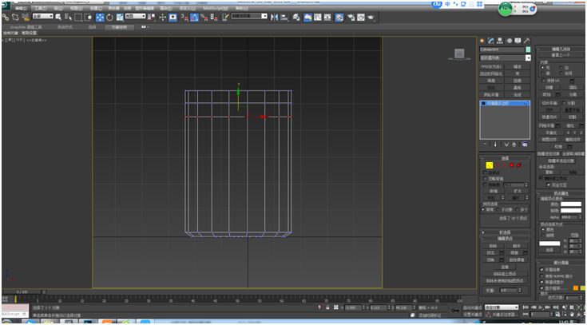Viewport: 587px width, 325px height.
Task: Click the 顶点属性 颜色 white color swatch
Action: point(571,204)
